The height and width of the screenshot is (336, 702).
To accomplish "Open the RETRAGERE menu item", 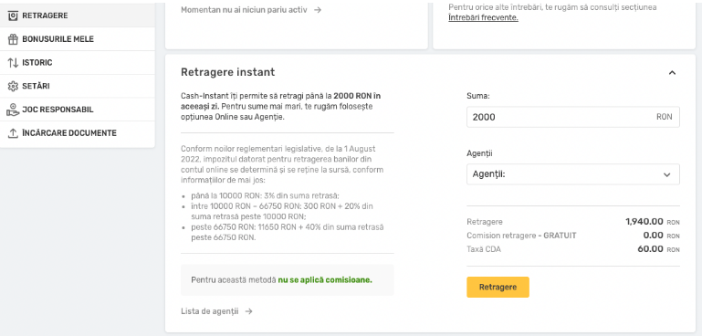I will click(78, 16).
